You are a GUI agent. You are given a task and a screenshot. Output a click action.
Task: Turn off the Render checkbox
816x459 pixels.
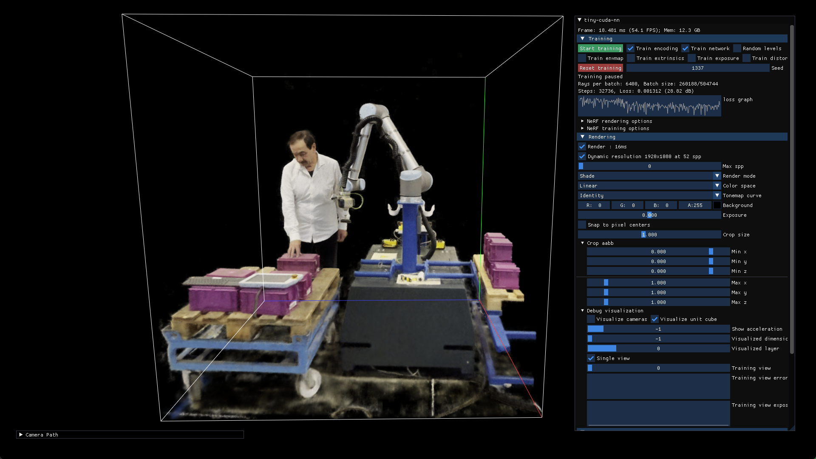[x=582, y=147]
